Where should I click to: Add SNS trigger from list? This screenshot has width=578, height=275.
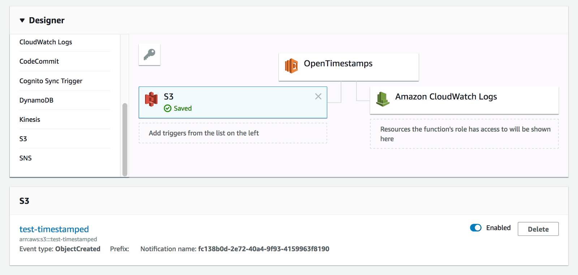click(x=26, y=158)
